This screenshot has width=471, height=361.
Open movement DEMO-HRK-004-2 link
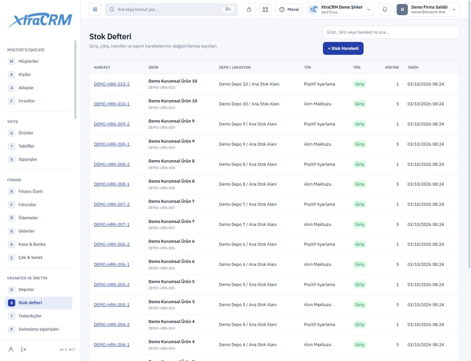(x=112, y=325)
